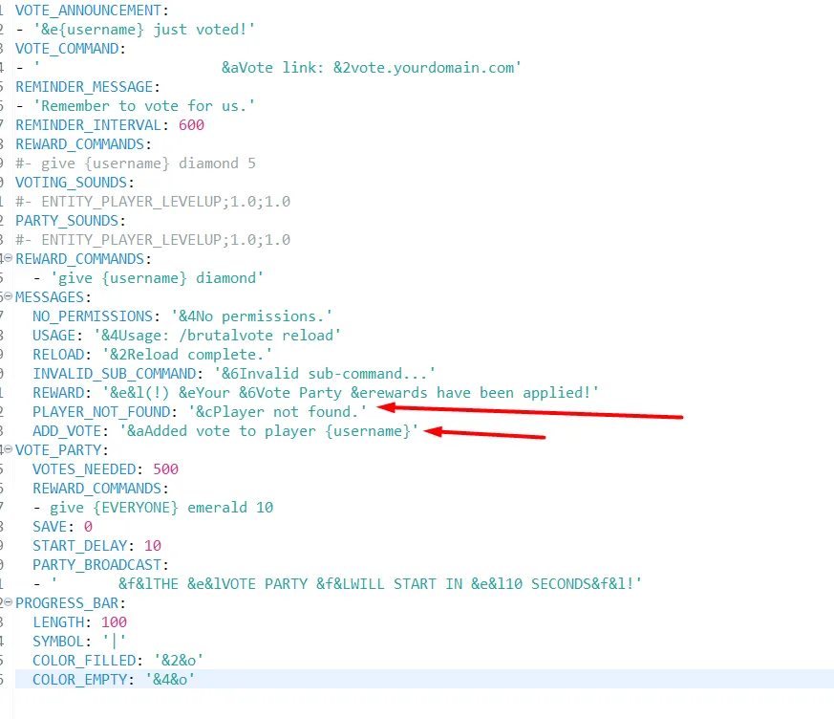
Task: Click the 100 length value
Action: (x=115, y=623)
